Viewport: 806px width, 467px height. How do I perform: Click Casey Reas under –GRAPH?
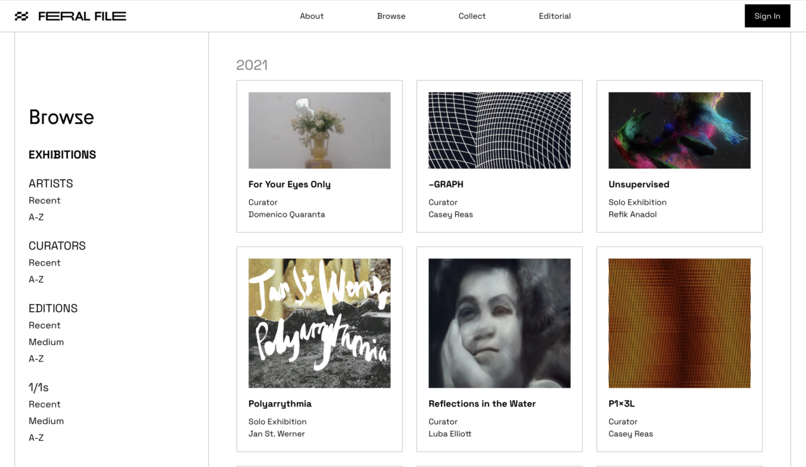(x=451, y=215)
